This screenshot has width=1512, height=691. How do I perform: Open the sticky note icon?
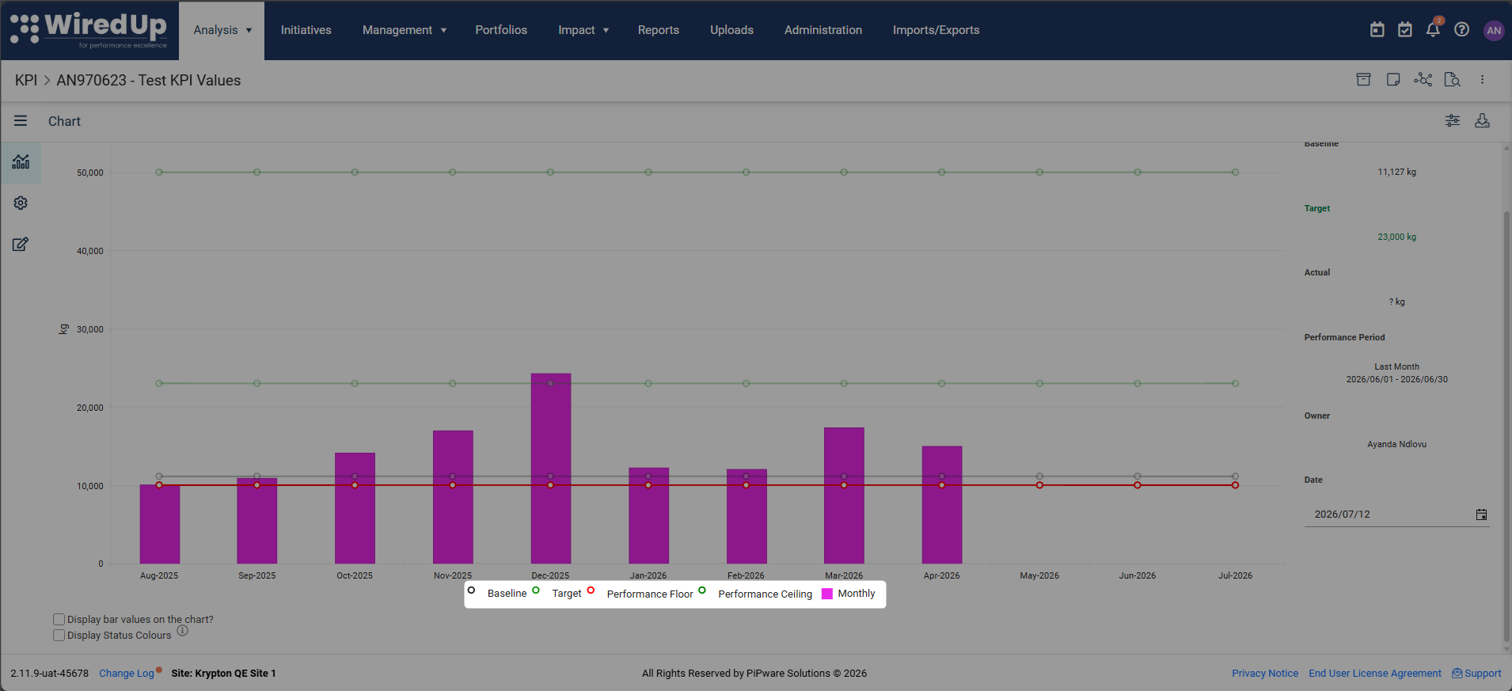(x=1393, y=79)
